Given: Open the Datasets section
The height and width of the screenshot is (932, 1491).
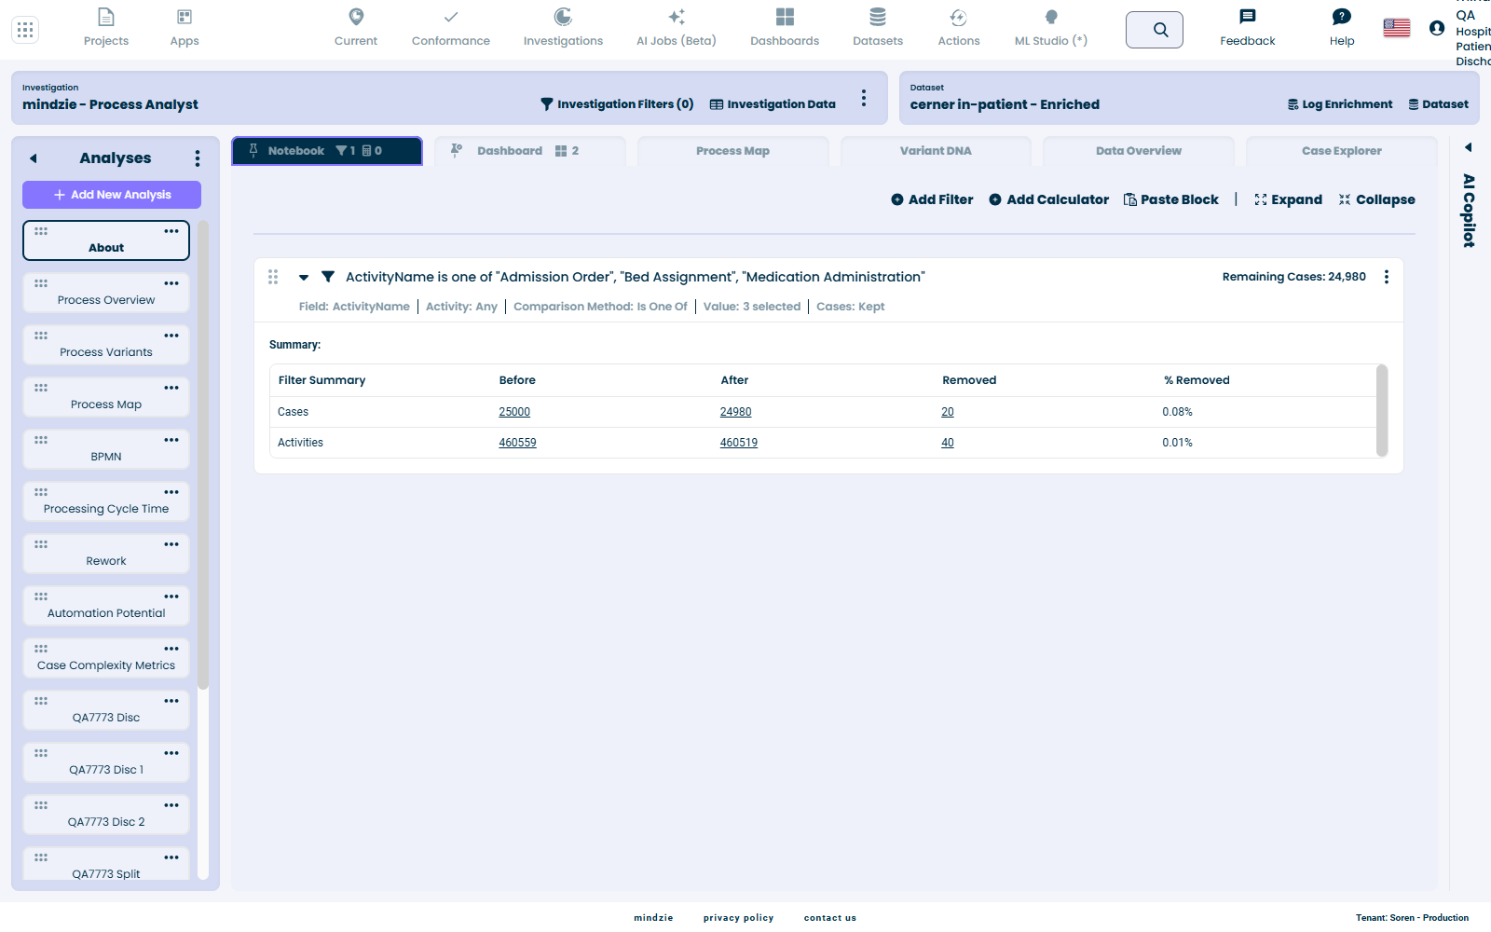Looking at the screenshot, I should click(x=878, y=28).
